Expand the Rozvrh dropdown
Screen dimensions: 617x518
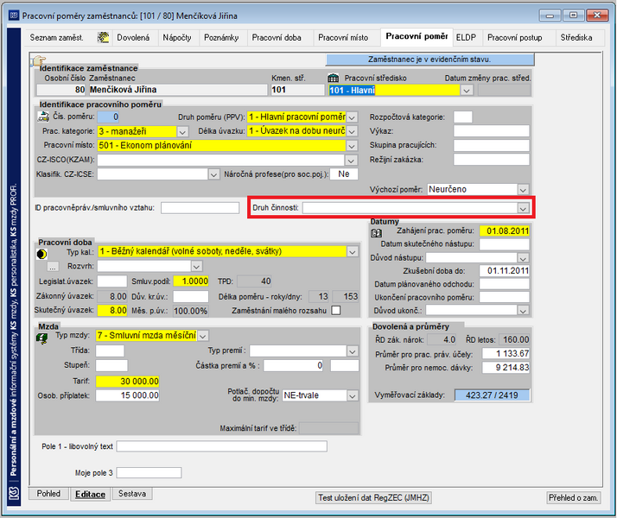pyautogui.click(x=196, y=267)
